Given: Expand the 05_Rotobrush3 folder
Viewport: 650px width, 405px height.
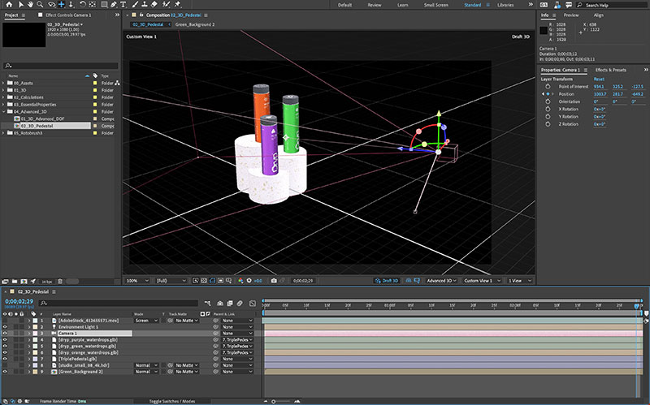Looking at the screenshot, I should (x=3, y=133).
